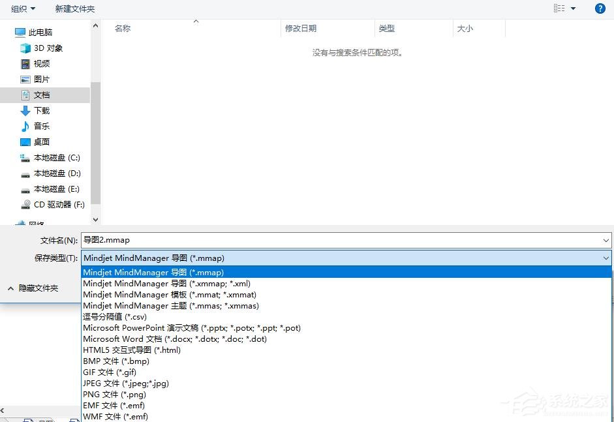The height and width of the screenshot is (422, 614).
Task: Select the 3D 对象 folder icon
Action: pyautogui.click(x=23, y=48)
